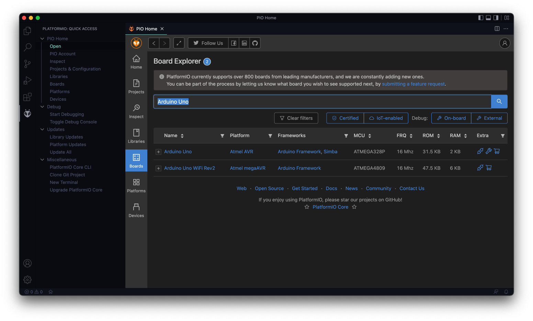Open PlatformIO Core GitHub link
This screenshot has height=321, width=533.
[x=330, y=207]
